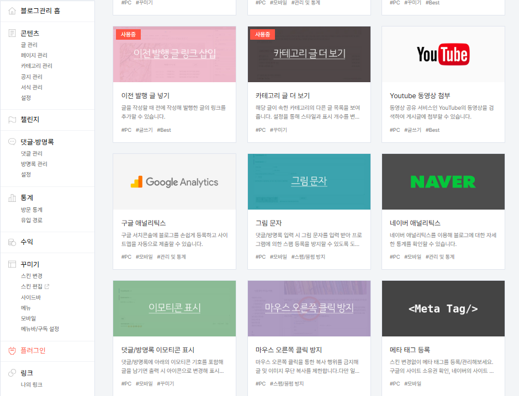Click the 메타 태그 등록 title
Viewport: 519px width, 396px height.
click(410, 350)
